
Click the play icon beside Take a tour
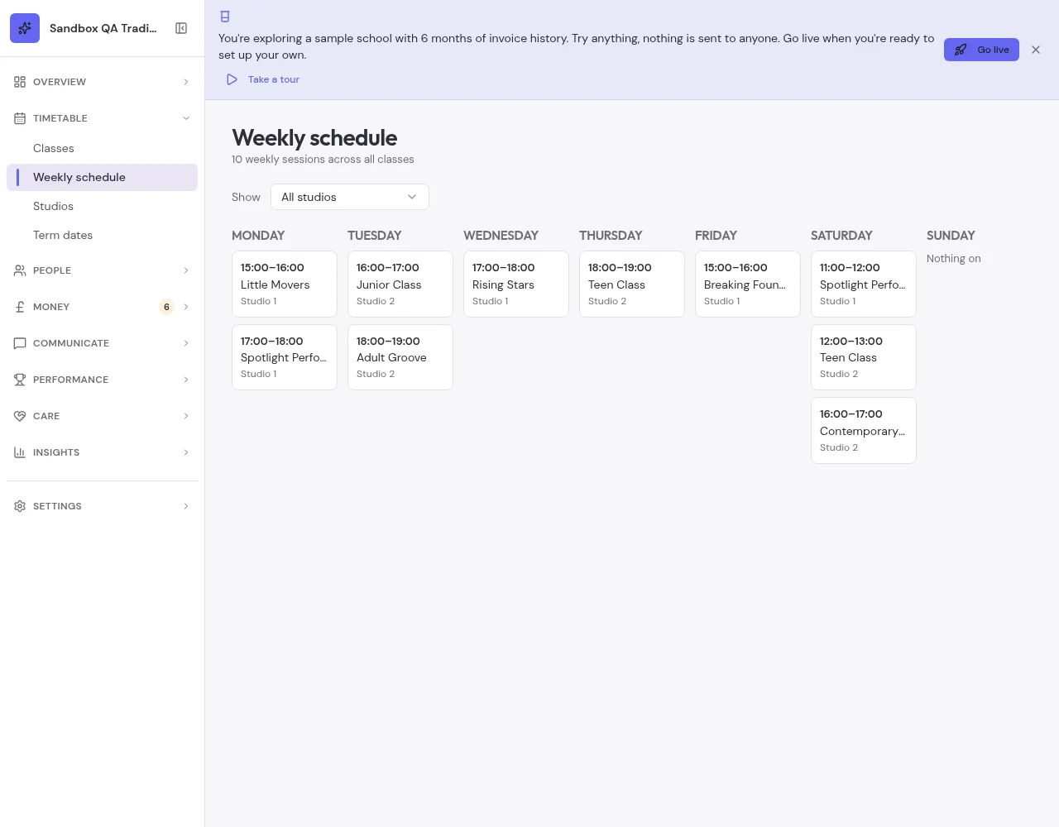[232, 79]
